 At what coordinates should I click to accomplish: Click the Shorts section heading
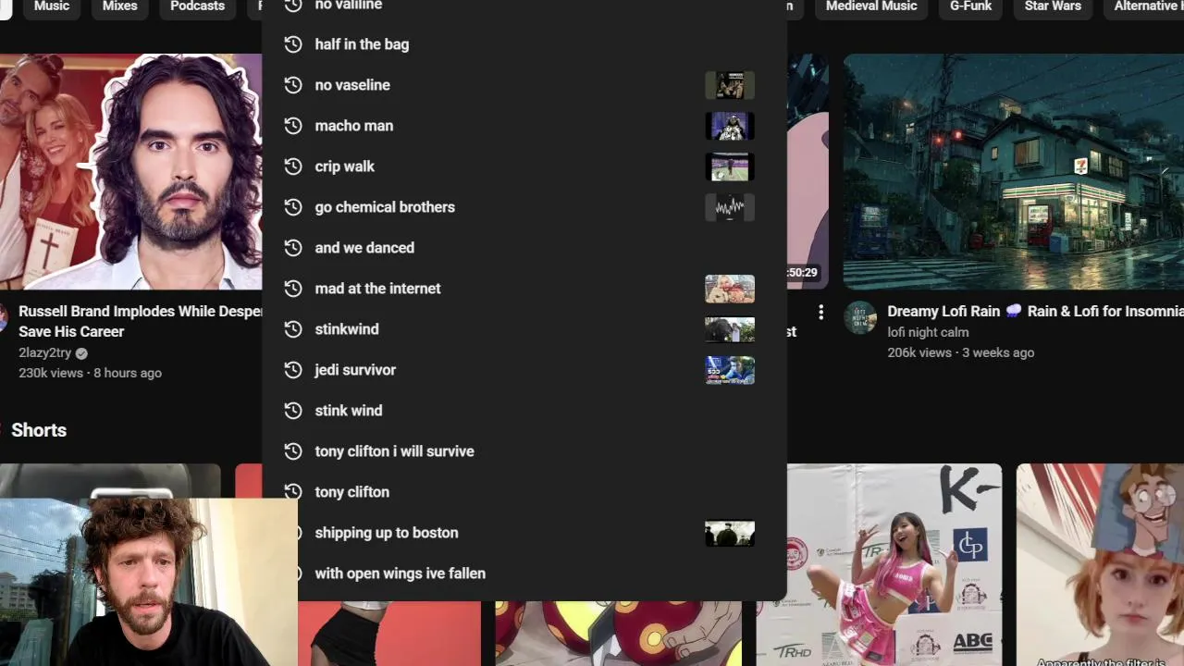(39, 430)
